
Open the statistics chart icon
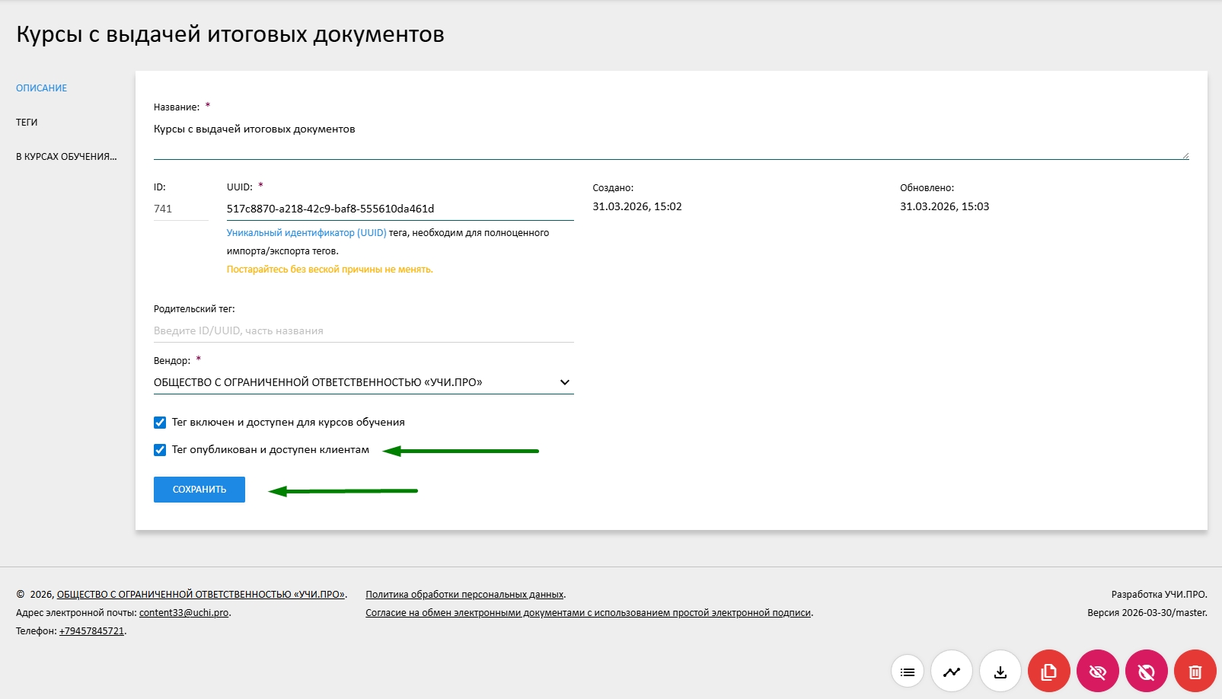(952, 671)
